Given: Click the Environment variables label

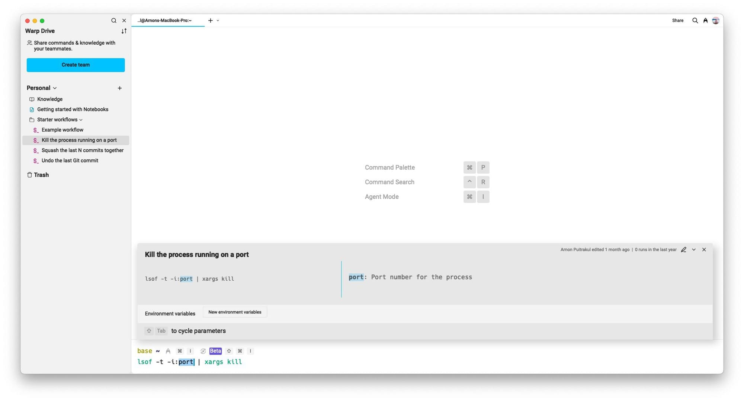Looking at the screenshot, I should point(170,314).
